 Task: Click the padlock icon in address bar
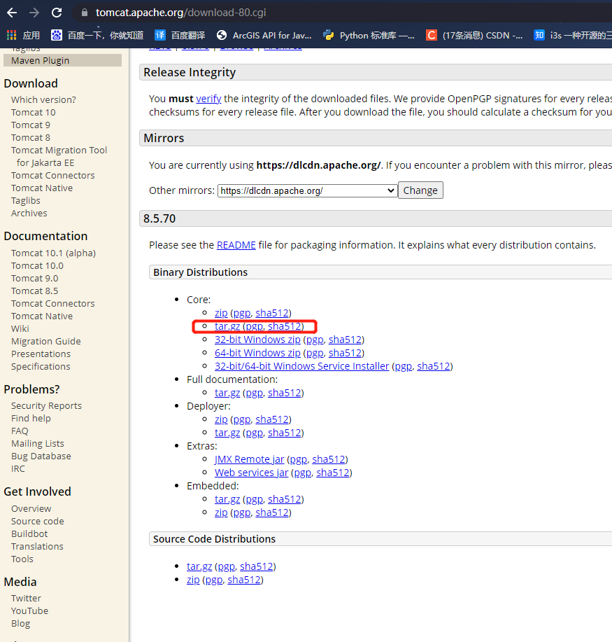[84, 13]
